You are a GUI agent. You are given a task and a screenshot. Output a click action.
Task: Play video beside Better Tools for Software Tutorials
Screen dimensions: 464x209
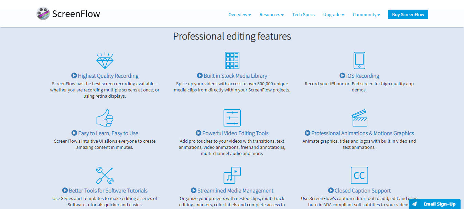(x=65, y=190)
